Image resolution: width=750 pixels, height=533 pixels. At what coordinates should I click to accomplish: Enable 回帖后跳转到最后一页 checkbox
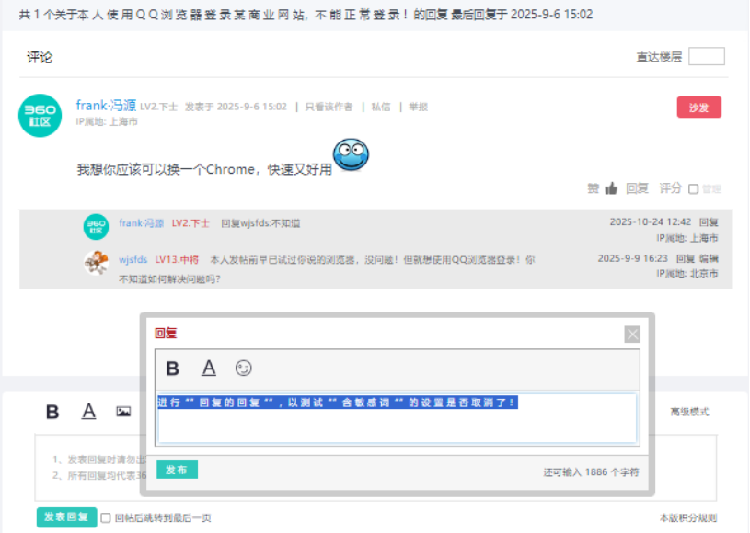pyautogui.click(x=106, y=518)
